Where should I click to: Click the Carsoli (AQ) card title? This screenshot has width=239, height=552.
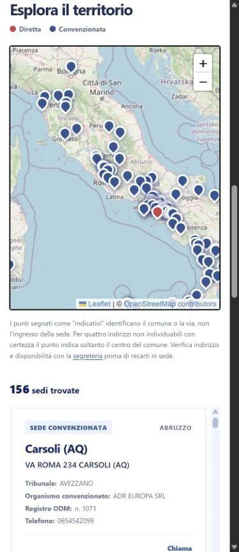(56, 449)
